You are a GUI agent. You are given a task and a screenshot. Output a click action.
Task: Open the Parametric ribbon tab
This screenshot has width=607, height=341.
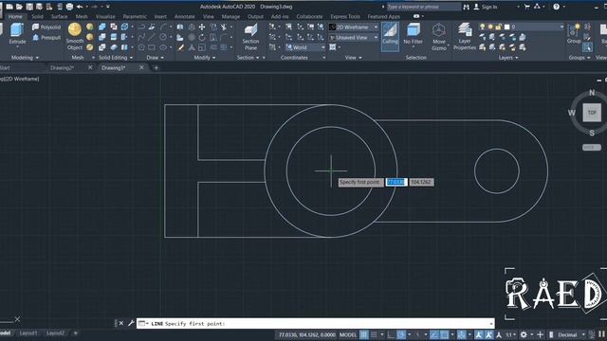pyautogui.click(x=135, y=17)
